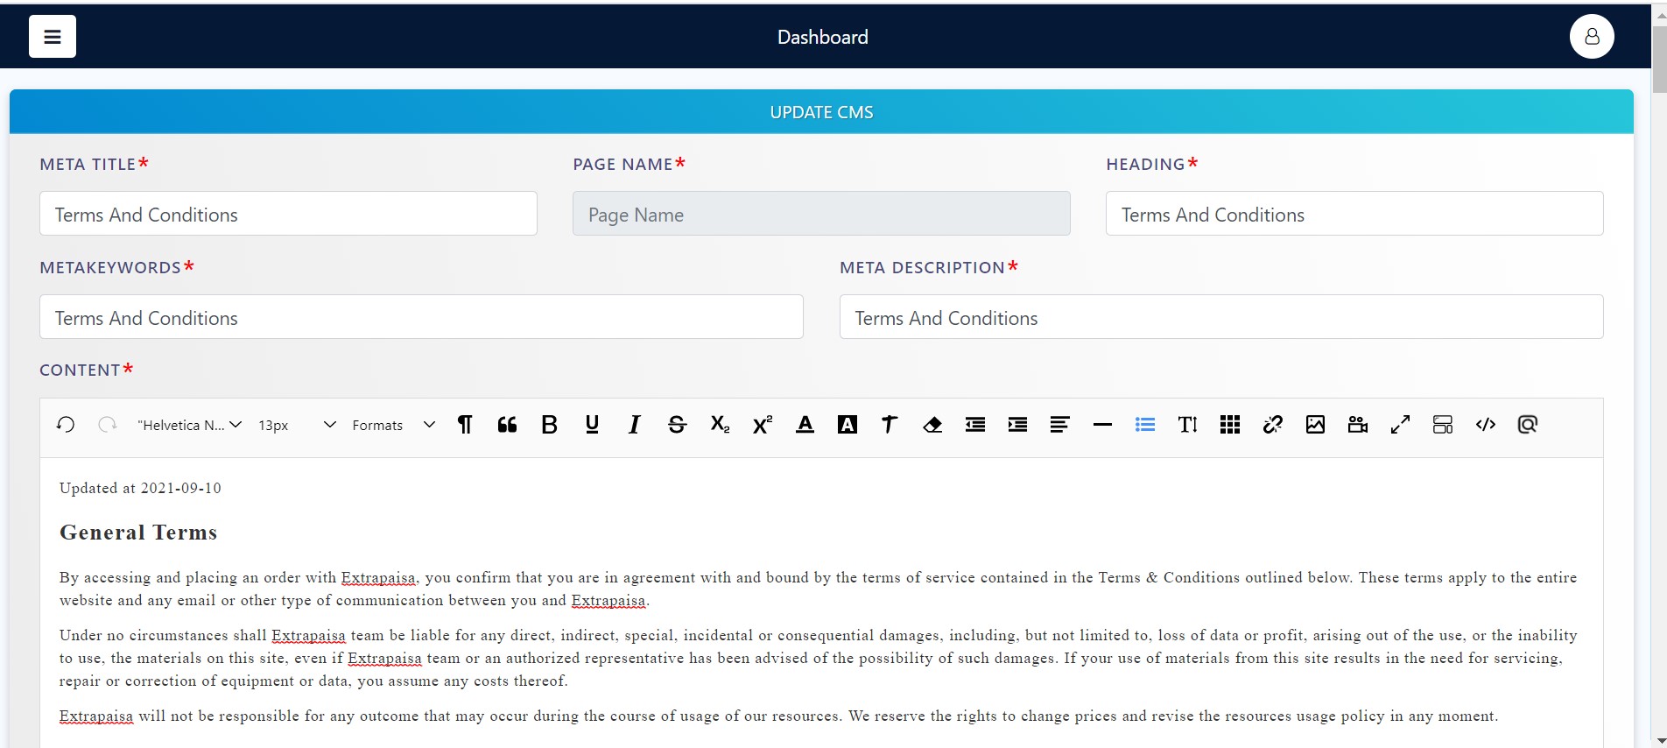Image resolution: width=1667 pixels, height=748 pixels.
Task: Decrease indent with the outdent icon
Action: tap(975, 425)
